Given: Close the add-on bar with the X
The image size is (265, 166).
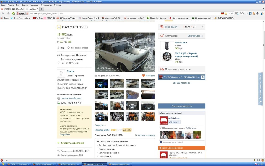Looking at the screenshot, I should [x=7, y=160].
